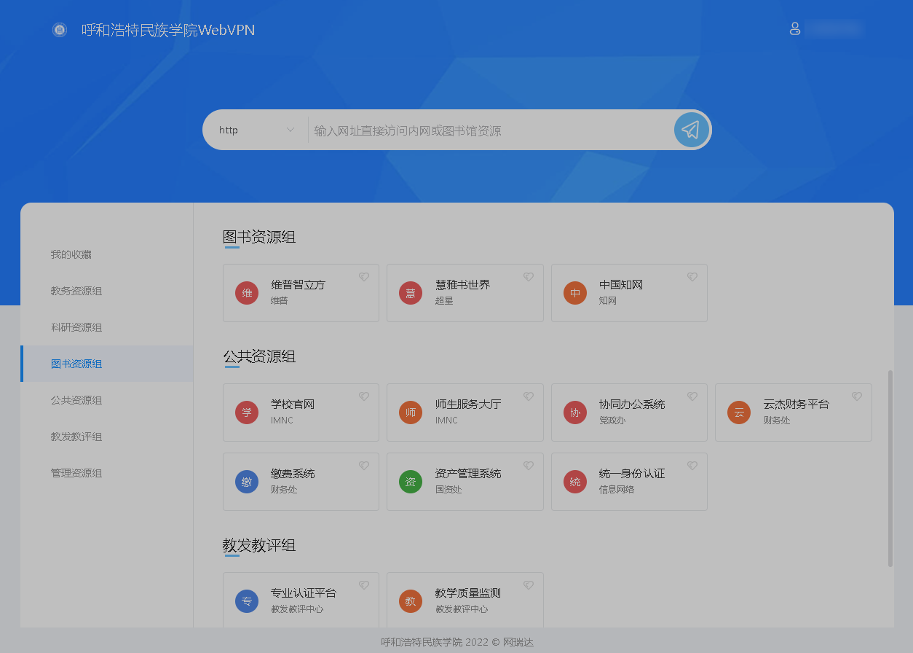This screenshot has width=913, height=653.
Task: Click the green 资 icon for 资产管理系统
Action: coord(411,482)
